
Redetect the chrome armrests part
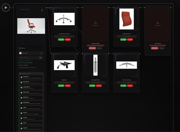pos(93,48)
